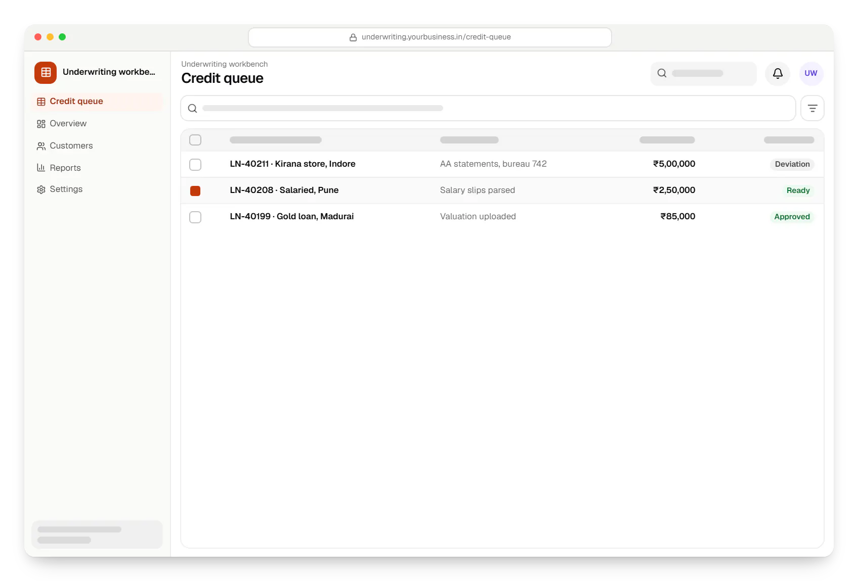Uncheck the LN-40208 Salaried, Pune row checkbox
Viewport: 858px width, 581px height.
[x=195, y=191]
